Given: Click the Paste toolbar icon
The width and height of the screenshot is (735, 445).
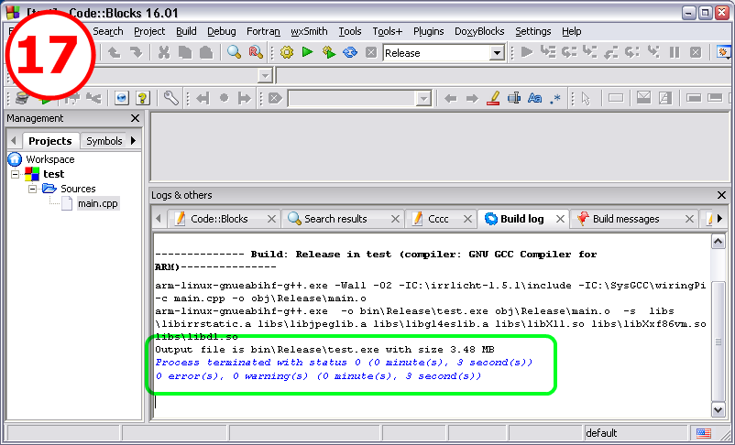Looking at the screenshot, I should [x=206, y=52].
